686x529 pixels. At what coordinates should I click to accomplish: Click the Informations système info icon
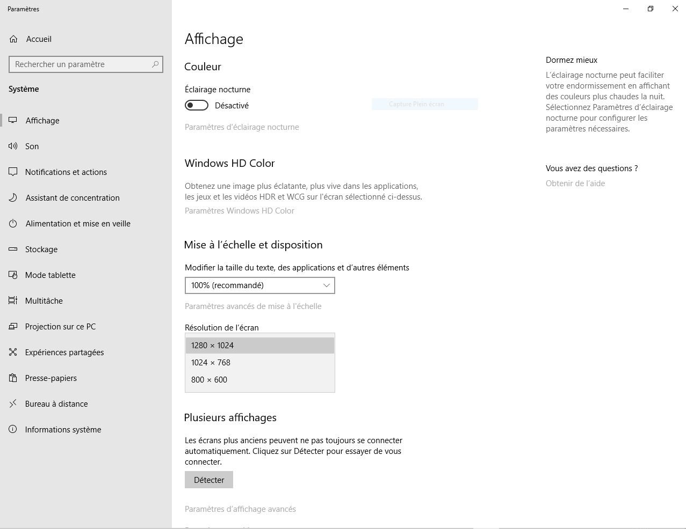point(13,430)
